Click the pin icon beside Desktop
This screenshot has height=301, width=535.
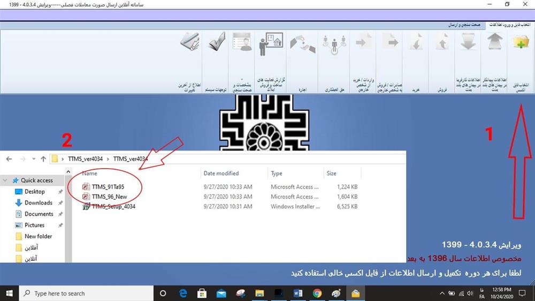60,192
